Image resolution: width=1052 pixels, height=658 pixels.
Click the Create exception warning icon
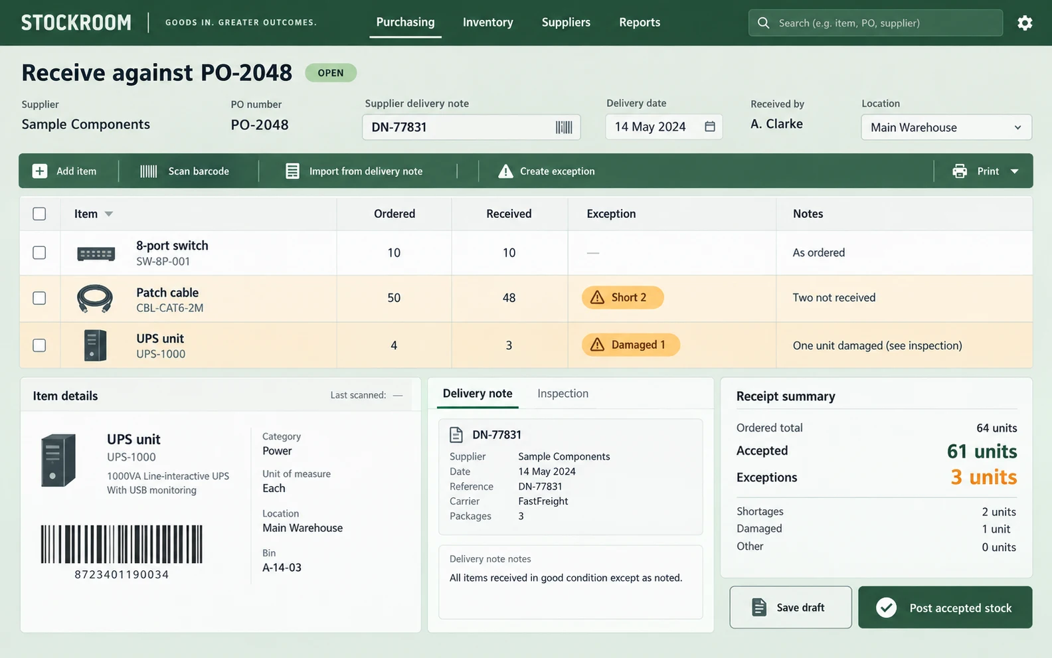click(x=505, y=171)
